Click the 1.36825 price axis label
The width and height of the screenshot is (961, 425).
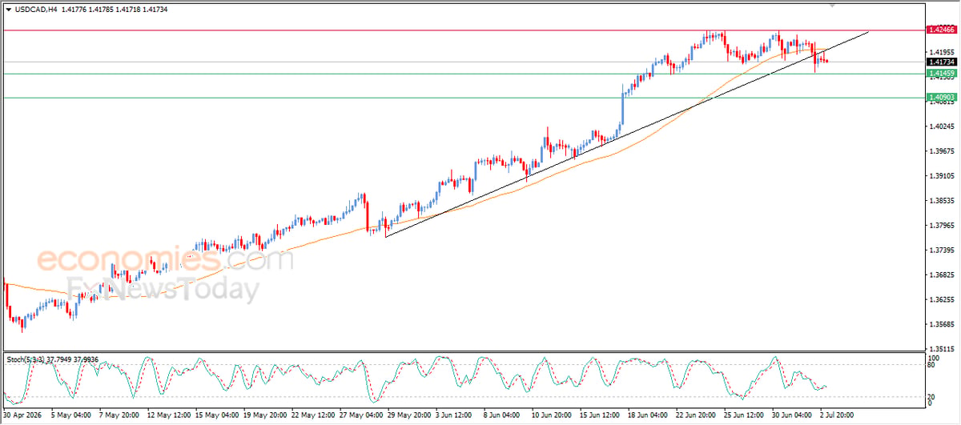(x=941, y=275)
